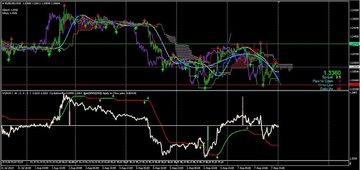Screen dimensions: 360x170
Task: Open the dropdown triangle beside EURUSD,M15
Action: coord(3,3)
